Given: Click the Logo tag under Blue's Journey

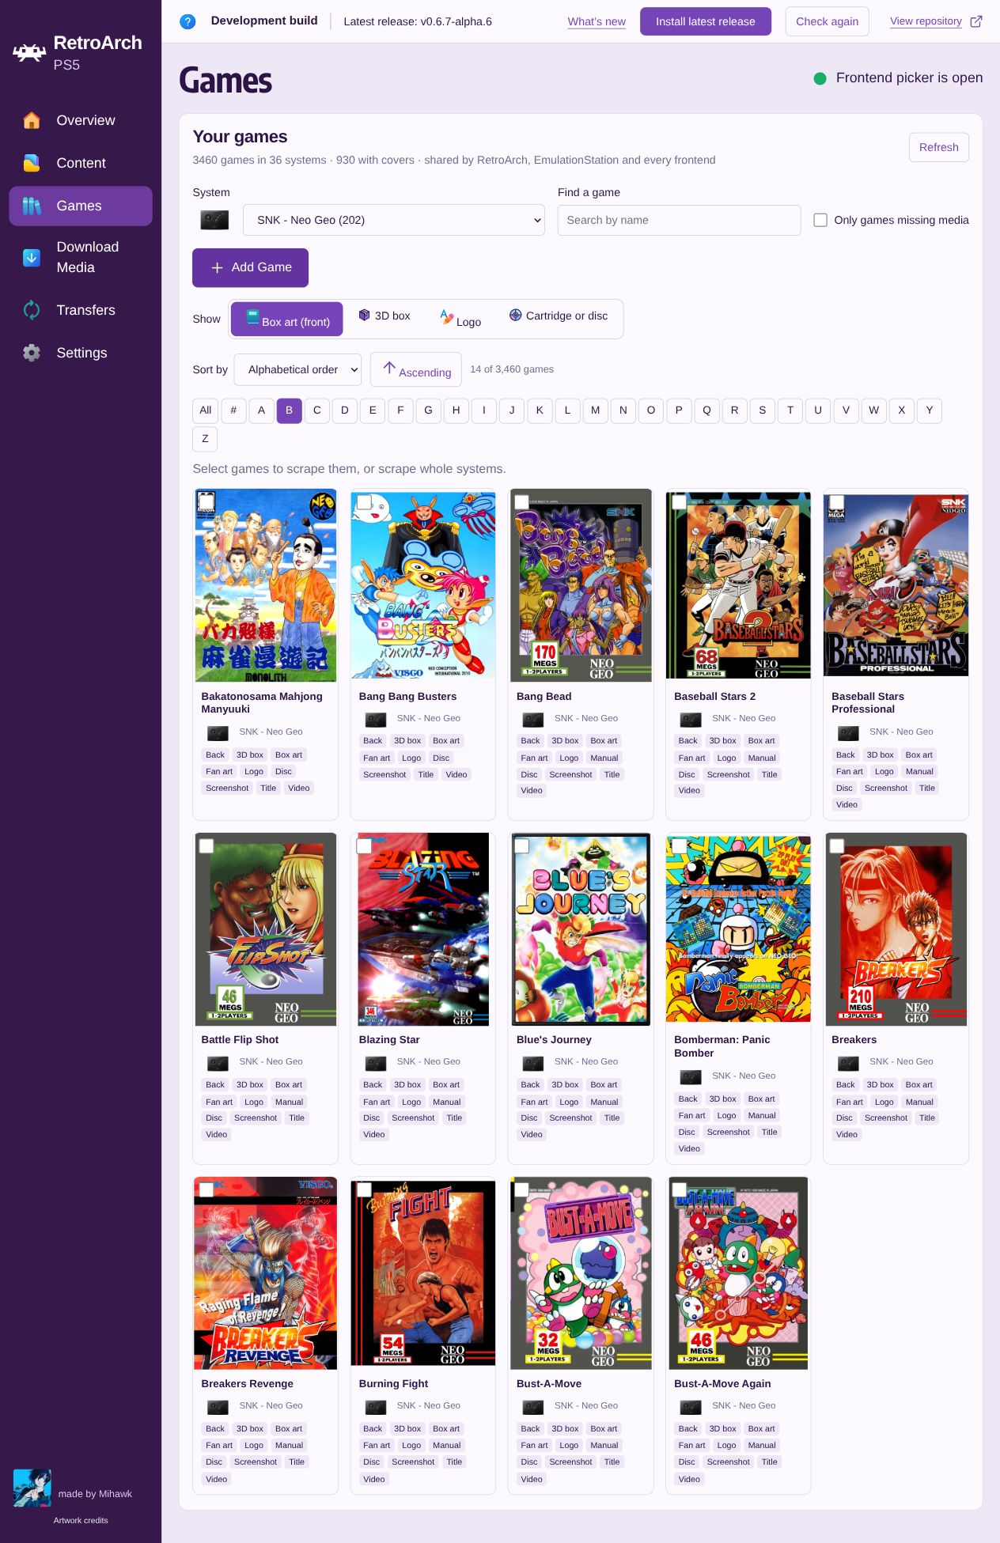Looking at the screenshot, I should click(569, 1102).
